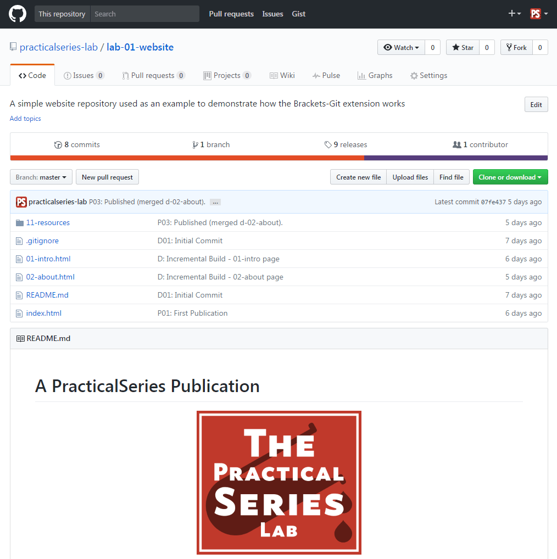Expand the Clone or download menu
Image resolution: width=557 pixels, height=559 pixels.
pos(510,177)
